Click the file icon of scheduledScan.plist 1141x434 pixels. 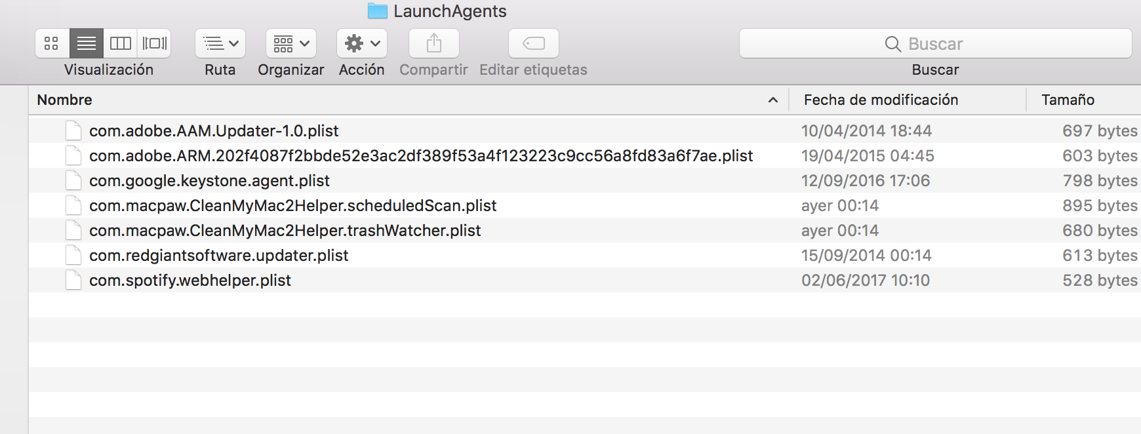coord(73,205)
